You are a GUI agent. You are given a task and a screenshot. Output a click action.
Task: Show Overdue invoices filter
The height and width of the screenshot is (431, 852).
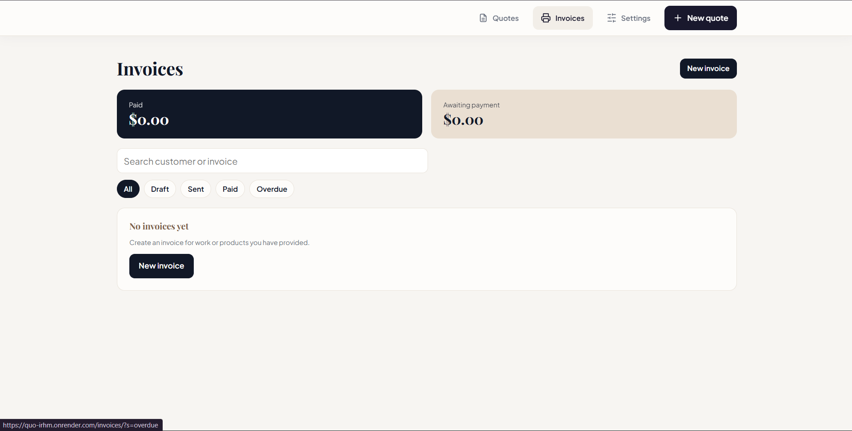[272, 189]
